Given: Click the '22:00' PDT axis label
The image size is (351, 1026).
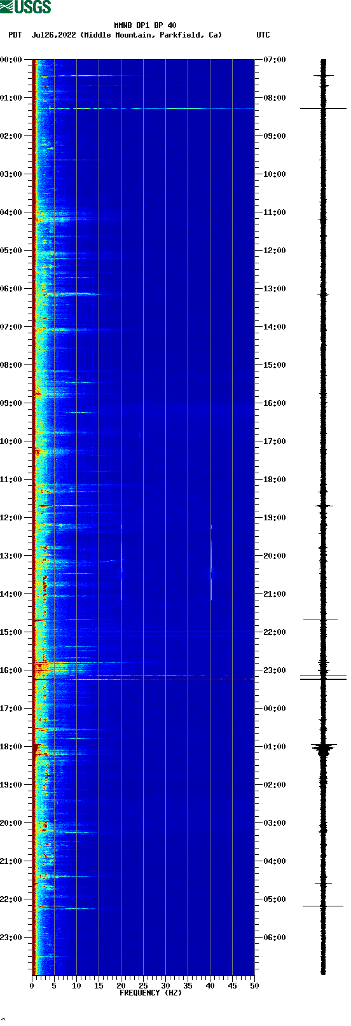Looking at the screenshot, I should click(x=11, y=899).
